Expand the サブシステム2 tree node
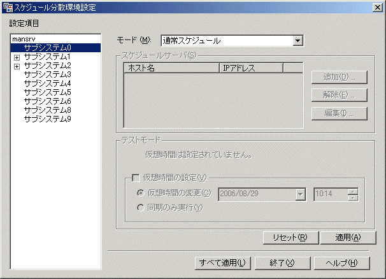 pos(17,66)
